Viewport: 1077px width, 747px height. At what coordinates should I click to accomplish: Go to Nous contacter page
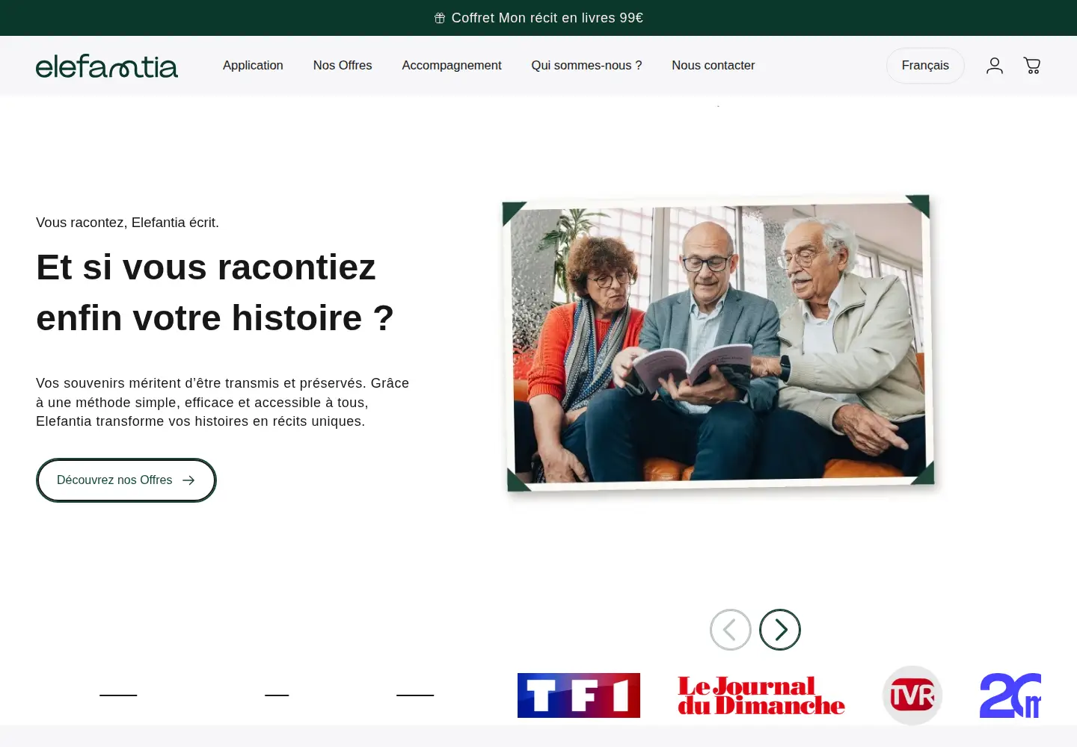coord(713,66)
